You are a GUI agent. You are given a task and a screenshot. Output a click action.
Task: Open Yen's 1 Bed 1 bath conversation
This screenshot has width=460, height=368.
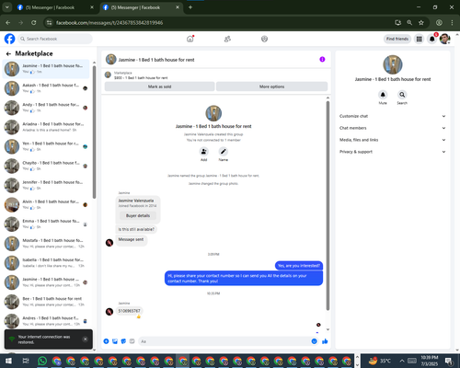click(46, 146)
